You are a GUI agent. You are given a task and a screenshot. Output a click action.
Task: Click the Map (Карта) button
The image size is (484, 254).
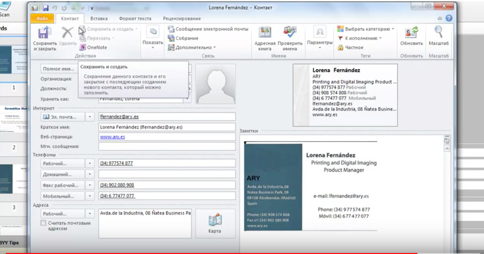tap(215, 224)
